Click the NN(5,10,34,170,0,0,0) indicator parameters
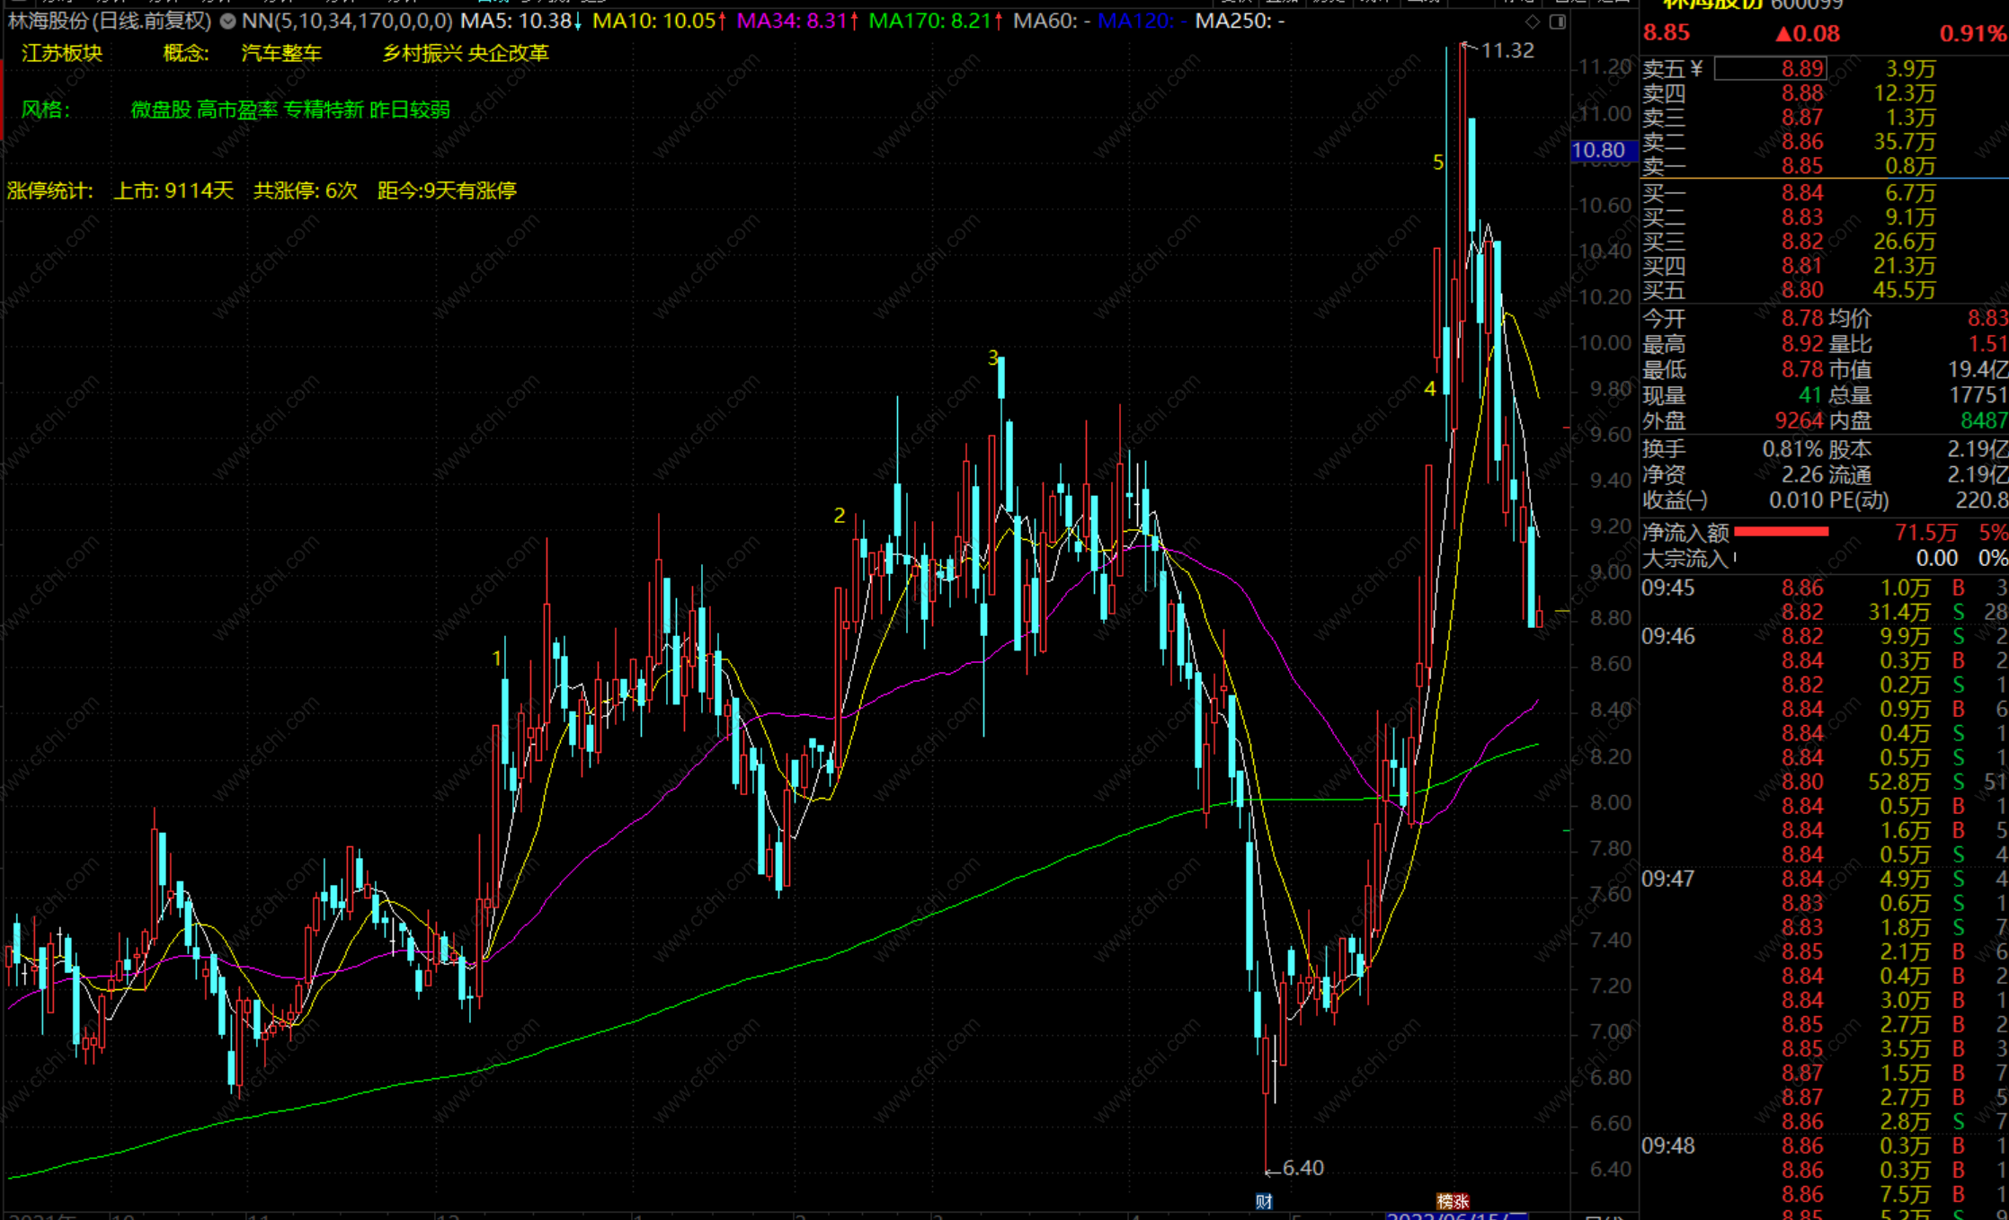The width and height of the screenshot is (2009, 1220). click(347, 21)
